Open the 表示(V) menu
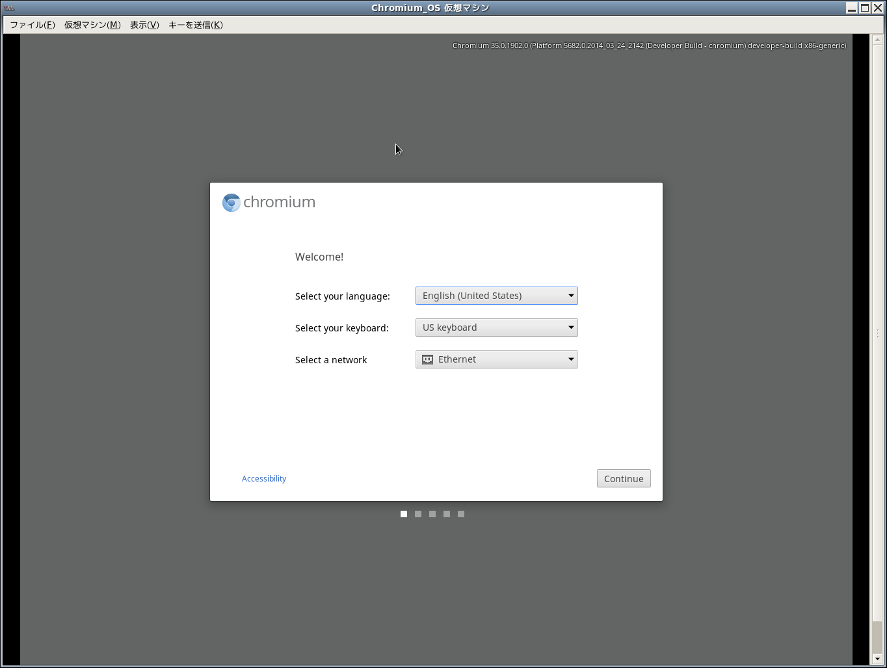 144,25
